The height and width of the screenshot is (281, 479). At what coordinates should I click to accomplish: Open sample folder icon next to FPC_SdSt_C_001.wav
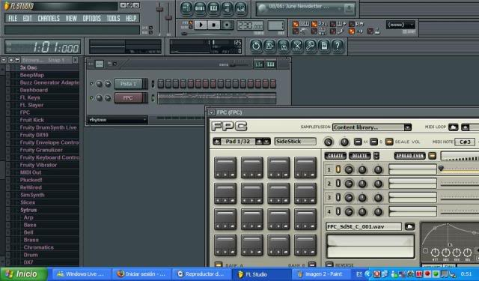[409, 226]
